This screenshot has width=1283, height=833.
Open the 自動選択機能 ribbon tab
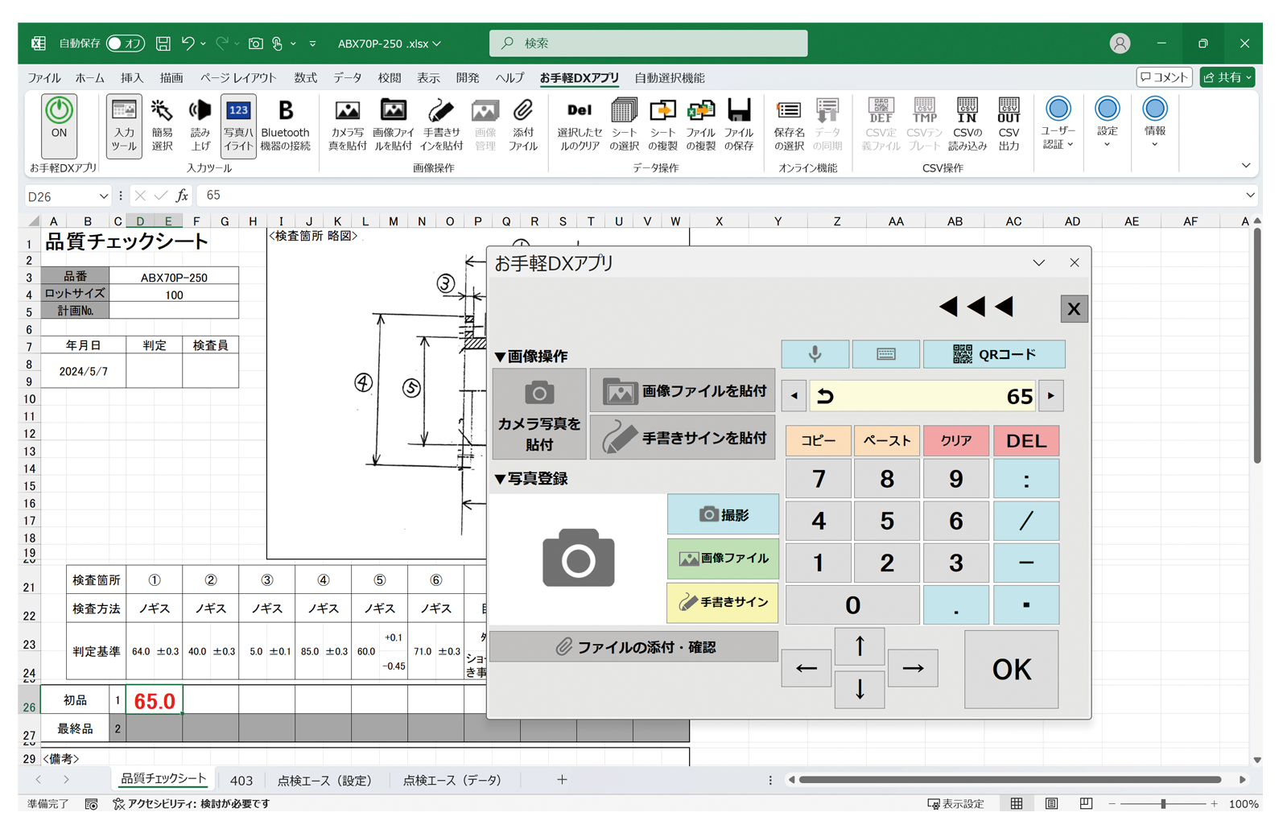pos(669,78)
